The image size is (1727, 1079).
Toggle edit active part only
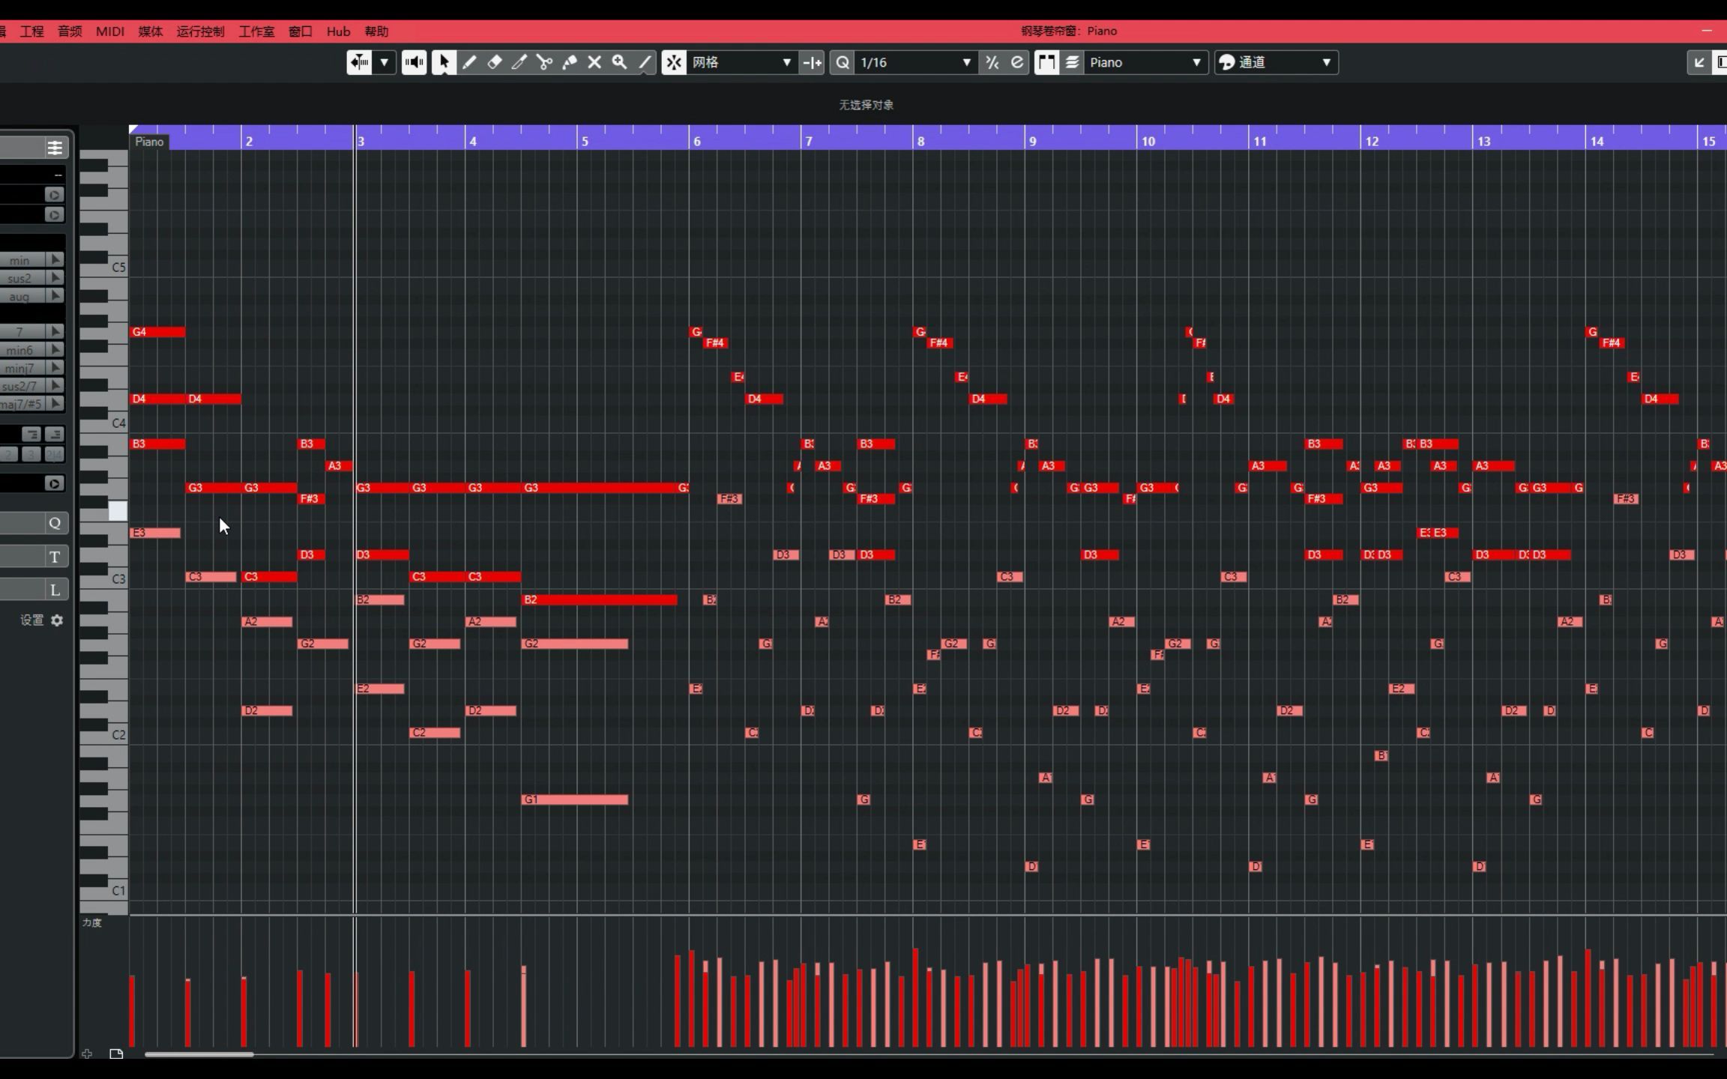[1072, 62]
